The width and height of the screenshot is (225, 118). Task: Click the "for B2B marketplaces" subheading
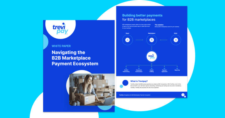[x=139, y=20]
